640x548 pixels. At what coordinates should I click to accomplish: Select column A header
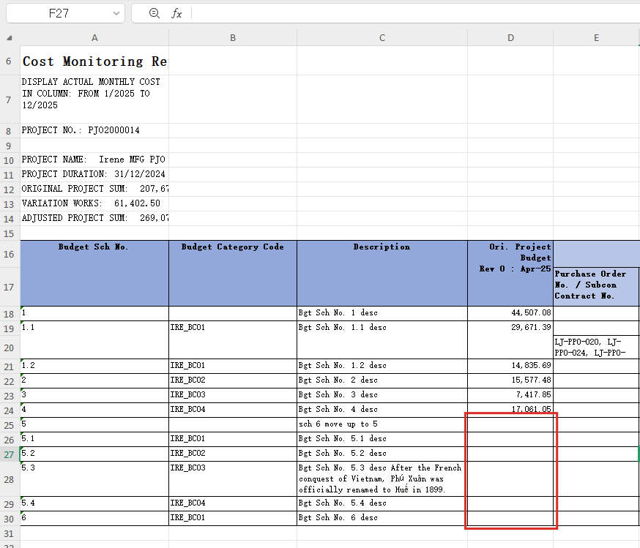coord(94,38)
